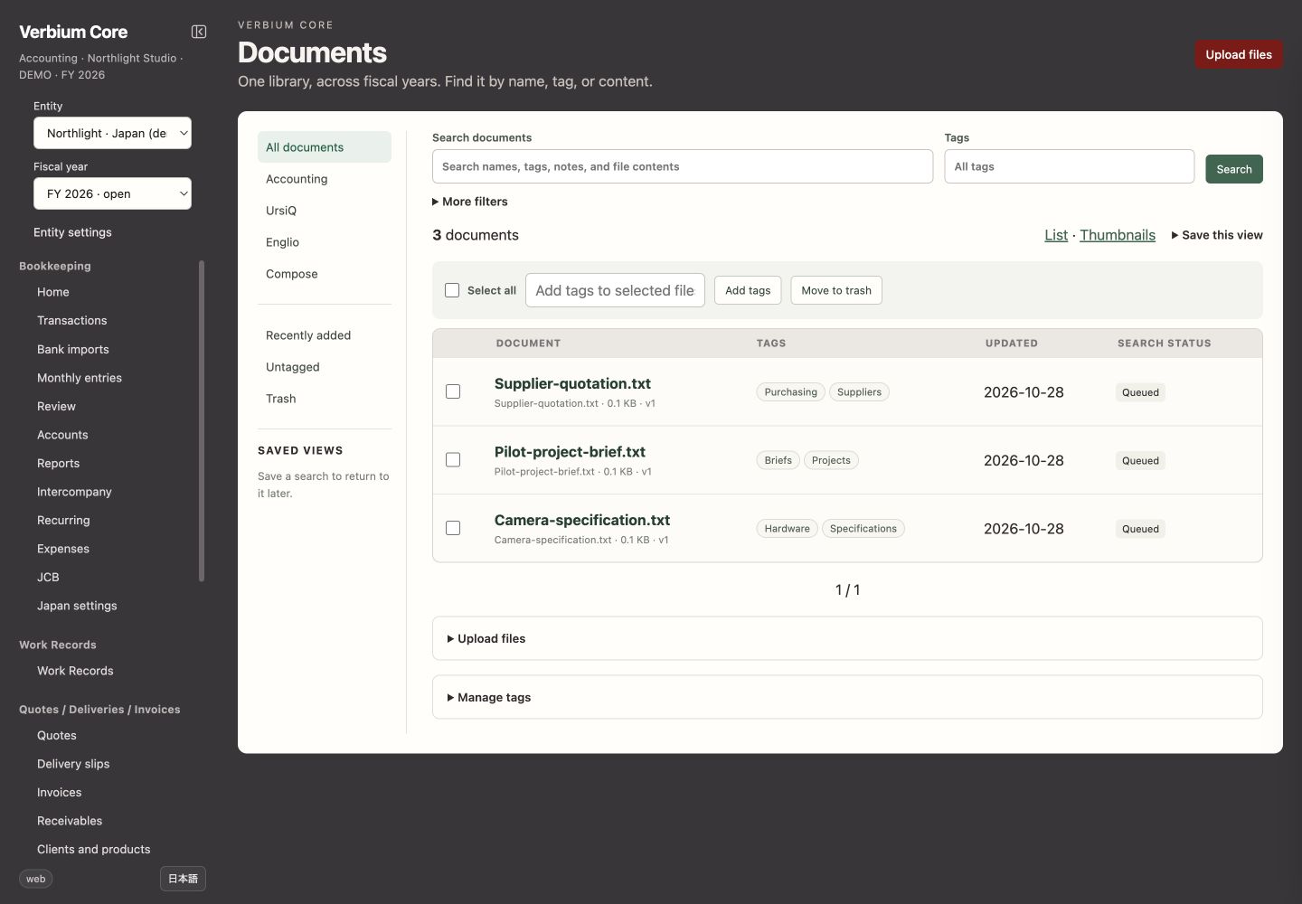1302x904 pixels.
Task: Open Japan settings
Action: (x=77, y=606)
